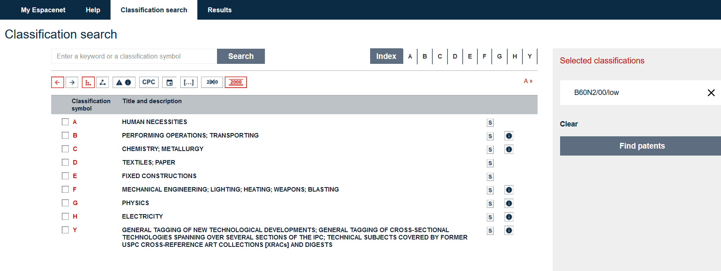
Task: Click the S icon for Physics
Action: 490,204
